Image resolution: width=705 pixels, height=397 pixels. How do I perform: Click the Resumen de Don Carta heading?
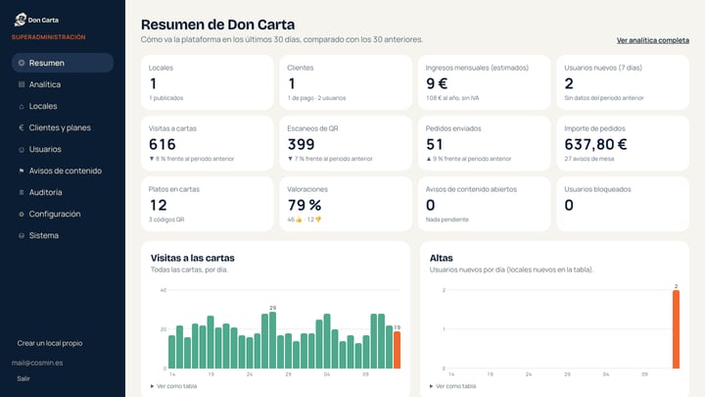[218, 25]
